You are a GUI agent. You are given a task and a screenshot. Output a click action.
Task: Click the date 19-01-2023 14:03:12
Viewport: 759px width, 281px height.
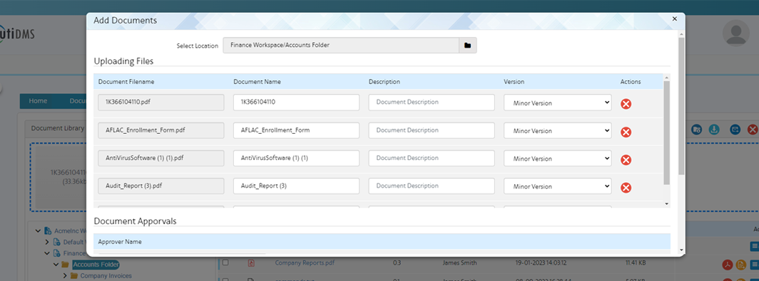coord(541,263)
